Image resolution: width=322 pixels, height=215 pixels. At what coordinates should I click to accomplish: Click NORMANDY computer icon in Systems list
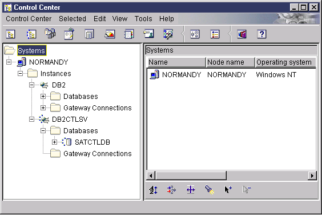click(154, 74)
